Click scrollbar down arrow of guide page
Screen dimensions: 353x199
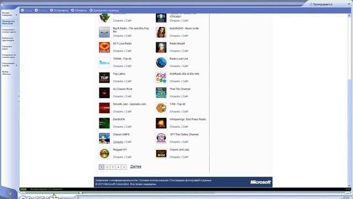pyautogui.click(x=349, y=185)
